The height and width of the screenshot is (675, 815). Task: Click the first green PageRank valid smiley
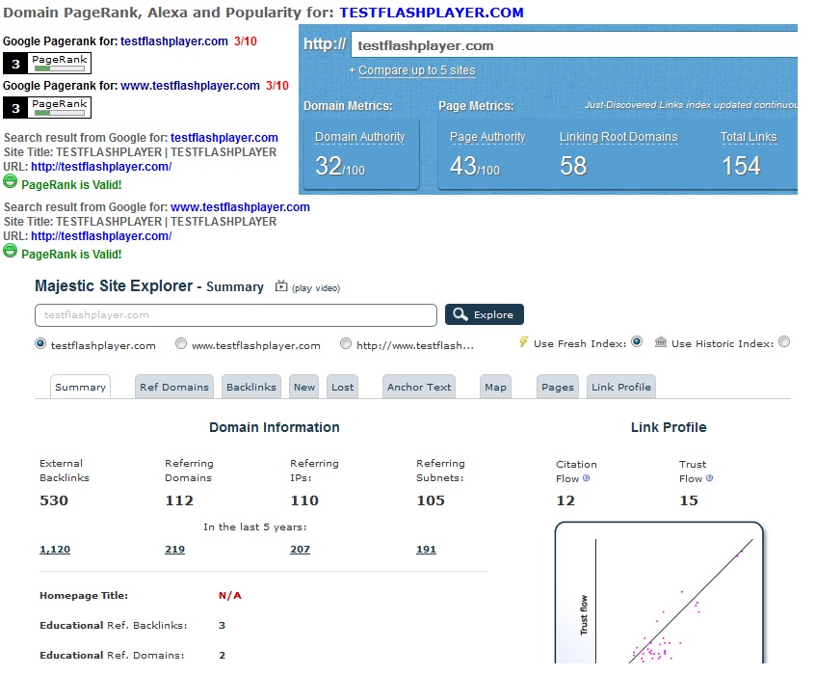point(10,181)
